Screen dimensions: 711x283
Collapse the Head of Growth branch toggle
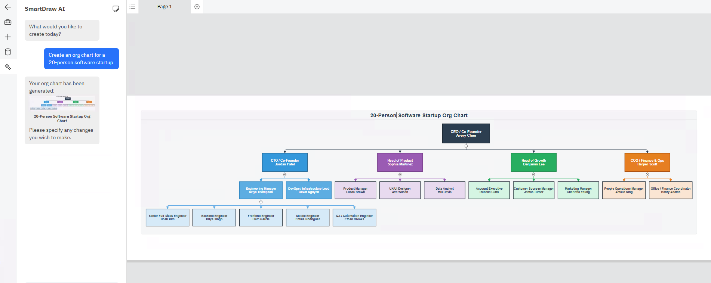(x=534, y=174)
